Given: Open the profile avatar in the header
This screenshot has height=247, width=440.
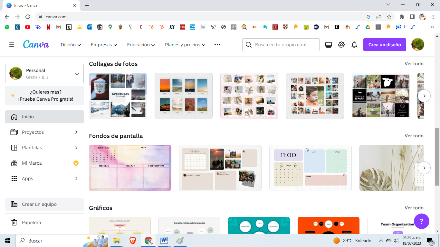Looking at the screenshot, I should tap(418, 45).
